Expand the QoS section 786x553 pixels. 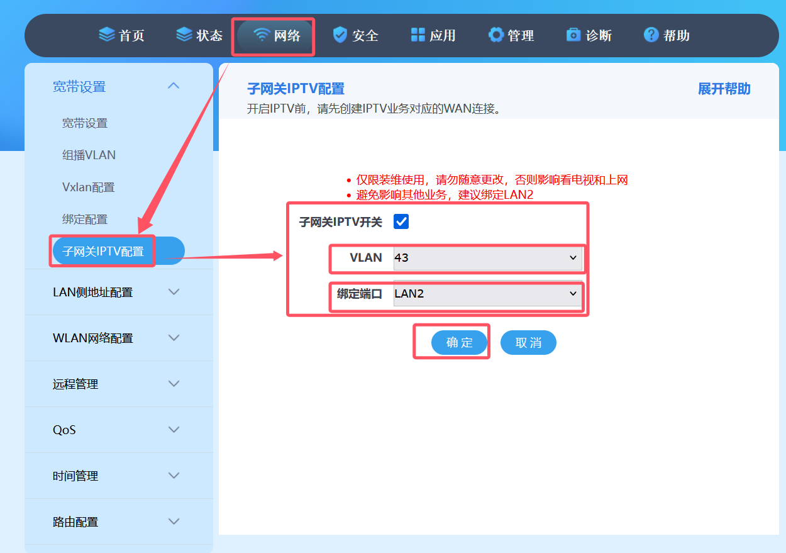[119, 430]
